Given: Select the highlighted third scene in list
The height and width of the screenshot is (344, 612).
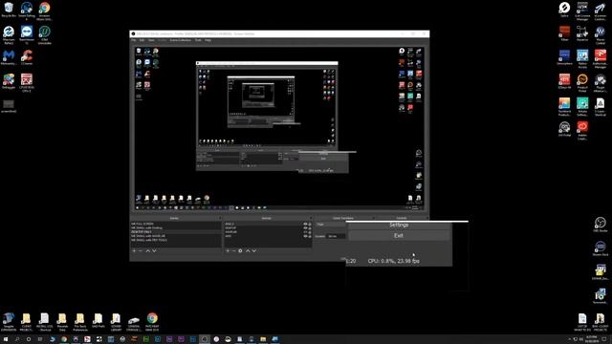Looking at the screenshot, I should click(x=175, y=231).
